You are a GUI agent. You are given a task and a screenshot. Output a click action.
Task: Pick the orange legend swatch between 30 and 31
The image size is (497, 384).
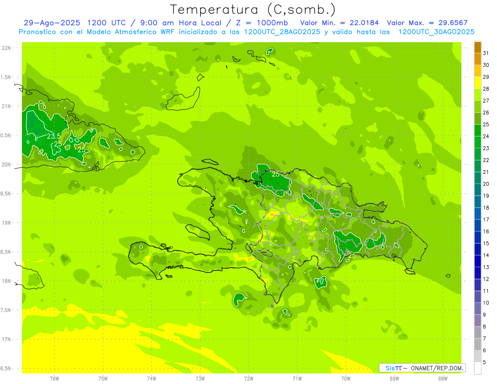tap(478, 59)
